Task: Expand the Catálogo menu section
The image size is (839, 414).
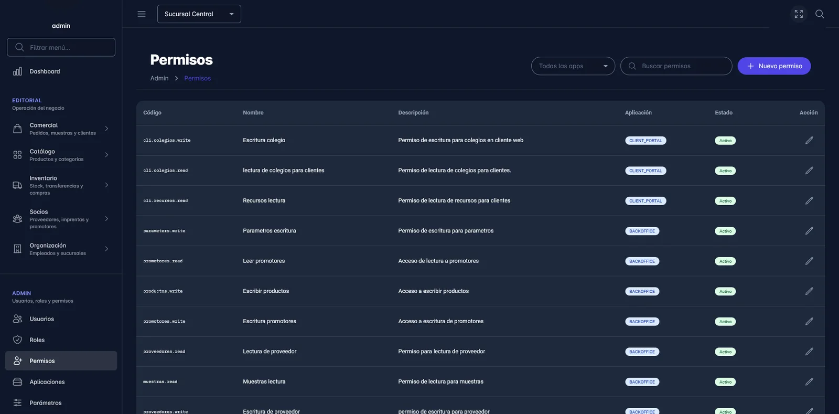Action: pos(61,155)
